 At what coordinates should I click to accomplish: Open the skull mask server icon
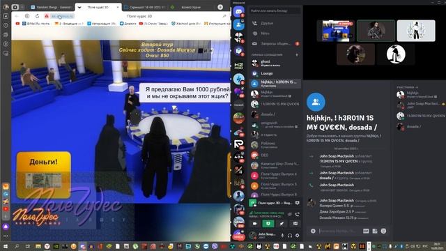coord(238,37)
